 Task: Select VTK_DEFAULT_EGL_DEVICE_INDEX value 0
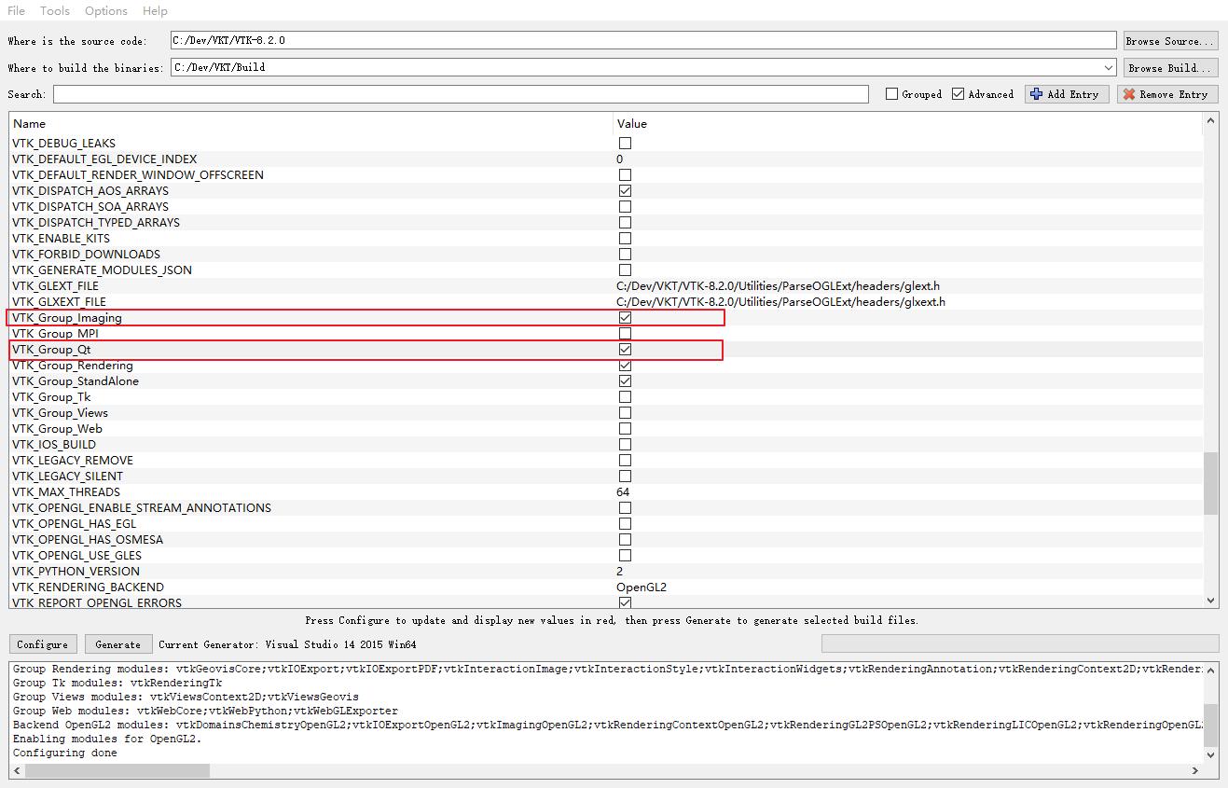click(x=620, y=159)
